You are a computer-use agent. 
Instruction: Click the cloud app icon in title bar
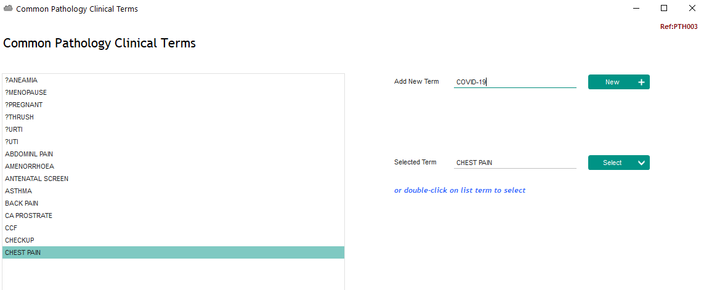coord(8,9)
